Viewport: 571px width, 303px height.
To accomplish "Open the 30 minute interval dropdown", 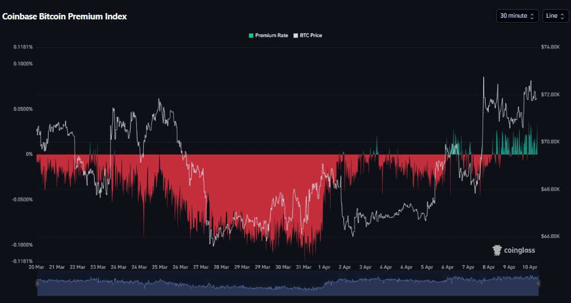I will click(x=517, y=16).
